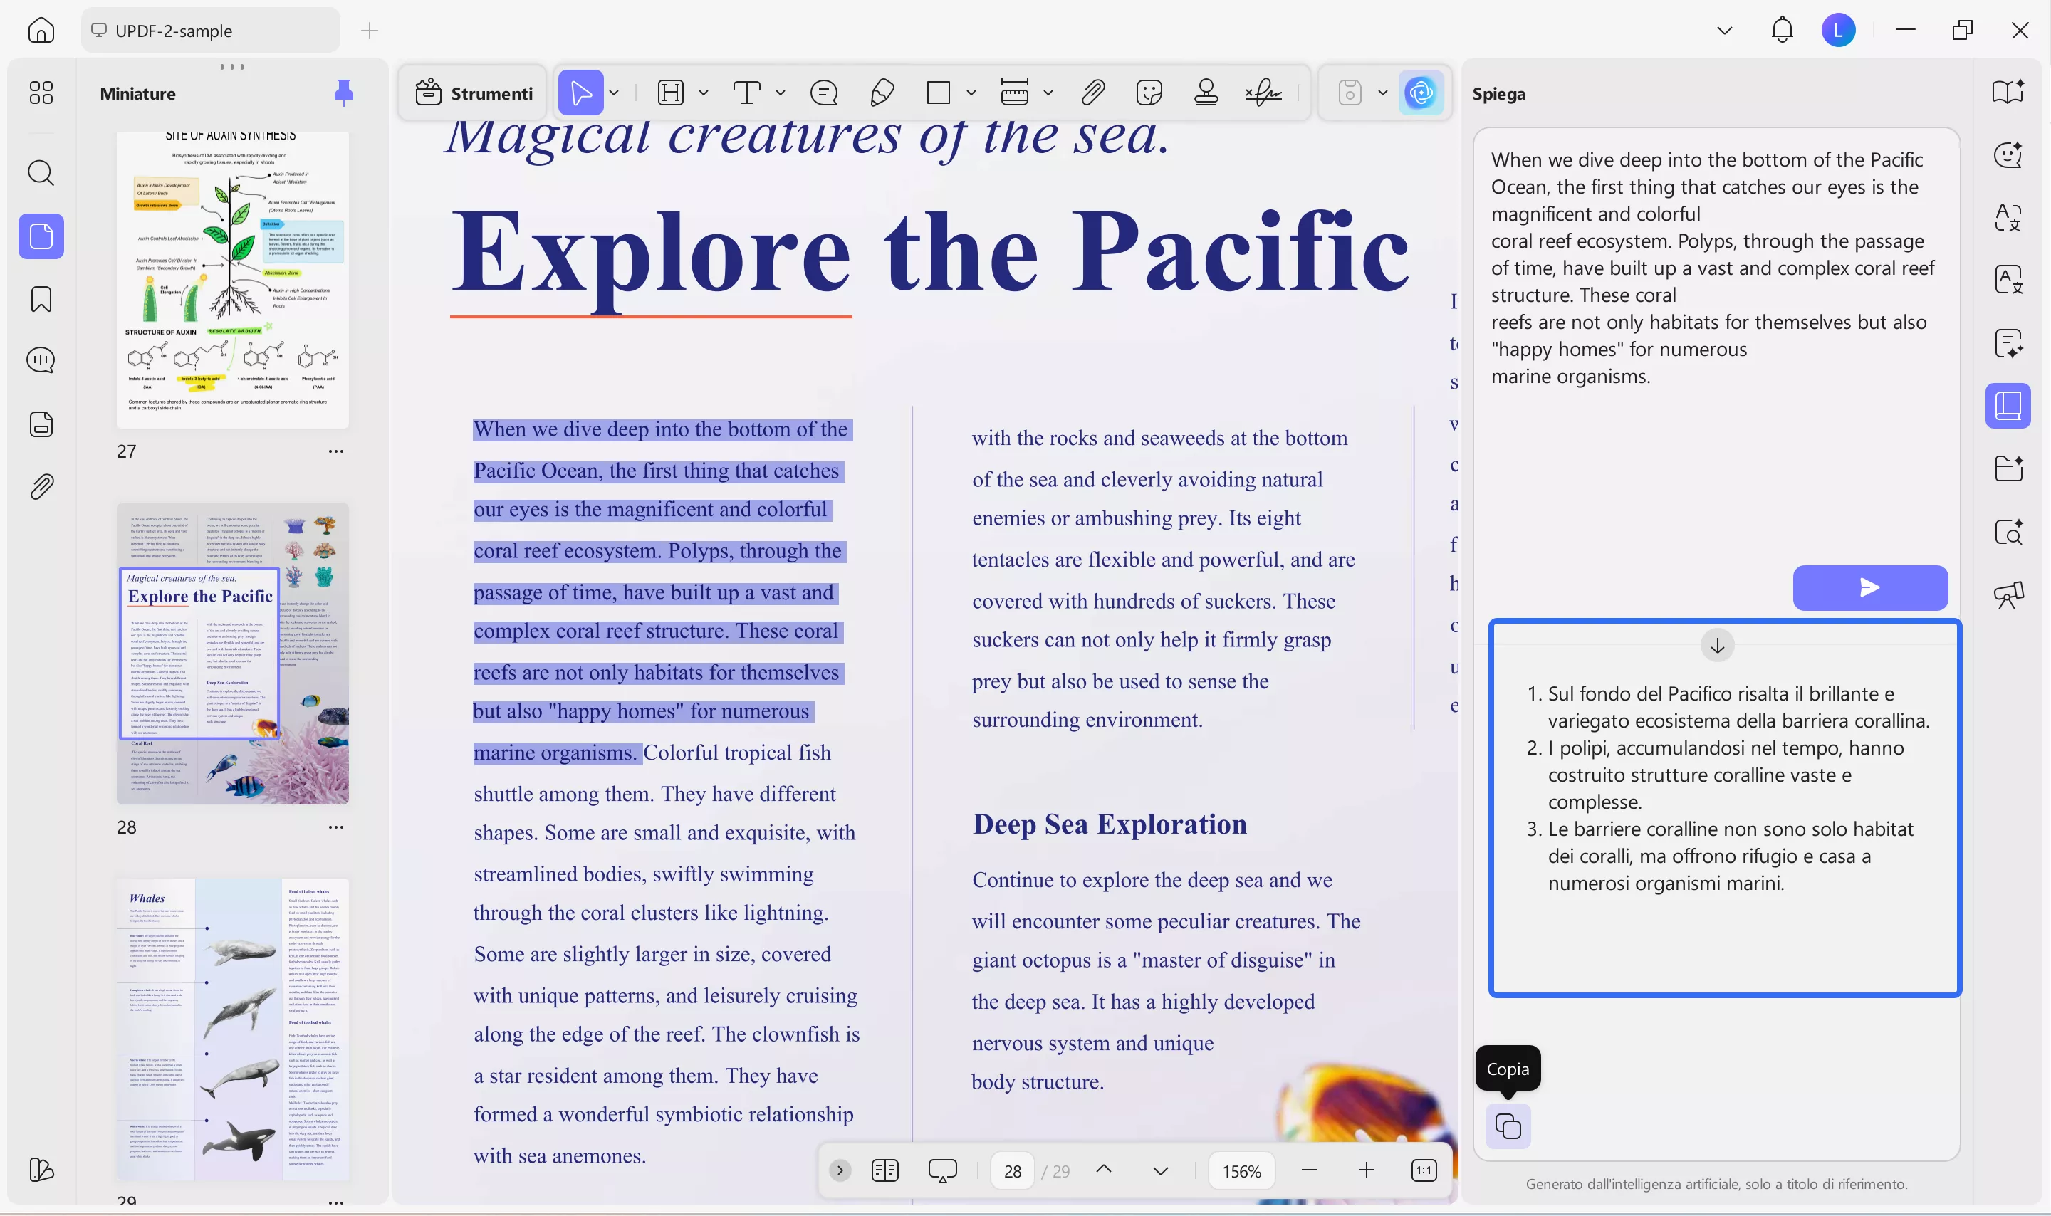This screenshot has width=2051, height=1216.
Task: Toggle continuous scrolling view
Action: point(941,1170)
